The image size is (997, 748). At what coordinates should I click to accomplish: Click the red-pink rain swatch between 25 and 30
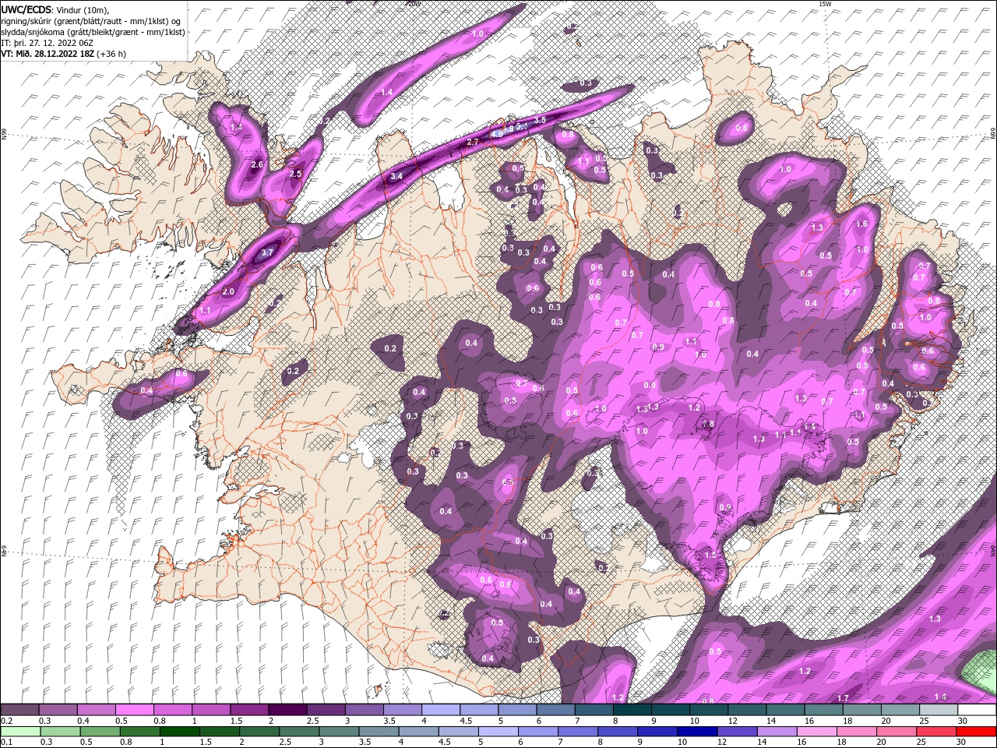point(936,731)
